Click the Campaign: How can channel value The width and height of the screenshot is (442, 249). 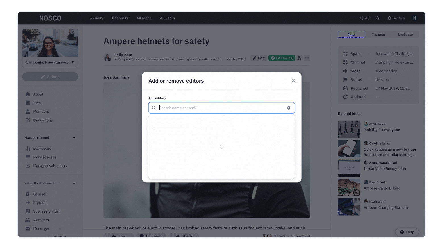394,62
